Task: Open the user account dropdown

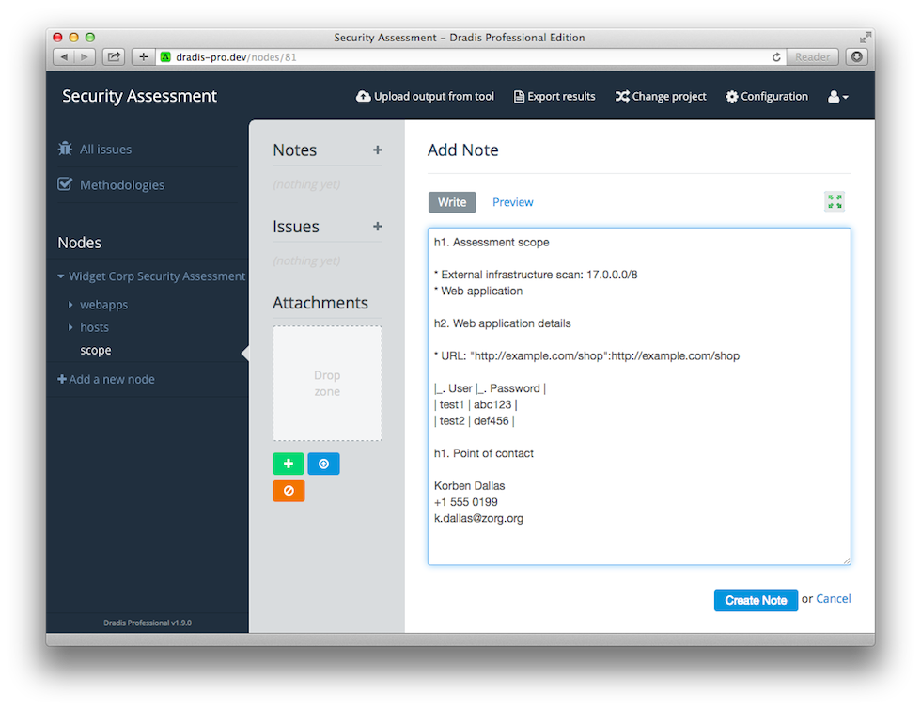Action: (837, 96)
